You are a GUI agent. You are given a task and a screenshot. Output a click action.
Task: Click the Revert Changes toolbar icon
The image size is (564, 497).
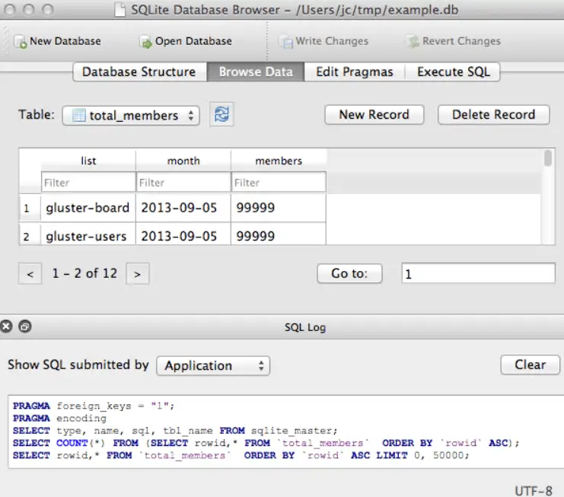coord(413,42)
